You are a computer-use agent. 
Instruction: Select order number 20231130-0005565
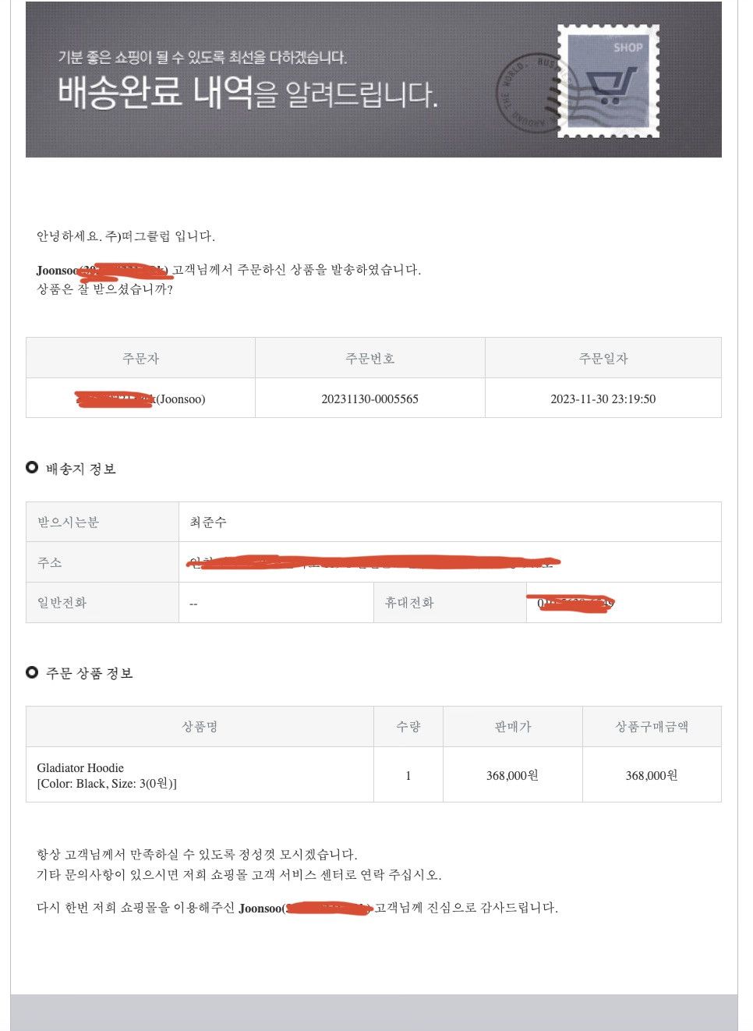click(369, 399)
